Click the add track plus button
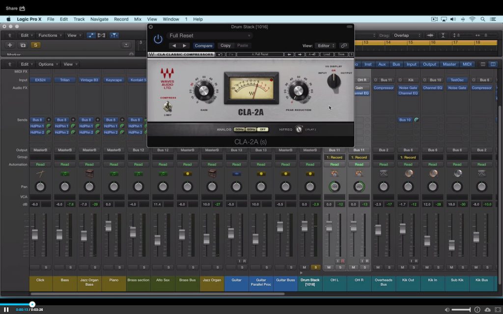Screen dimensions: 503x314 pyautogui.click(x=10, y=45)
